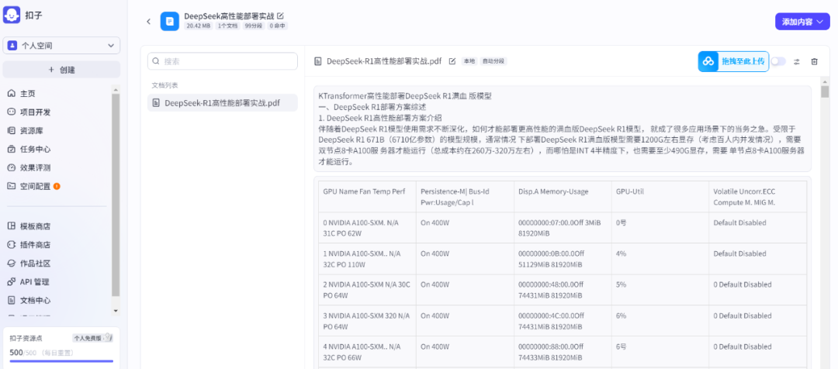Open 空间配置 in the sidebar
This screenshot has width=838, height=369.
(35, 186)
